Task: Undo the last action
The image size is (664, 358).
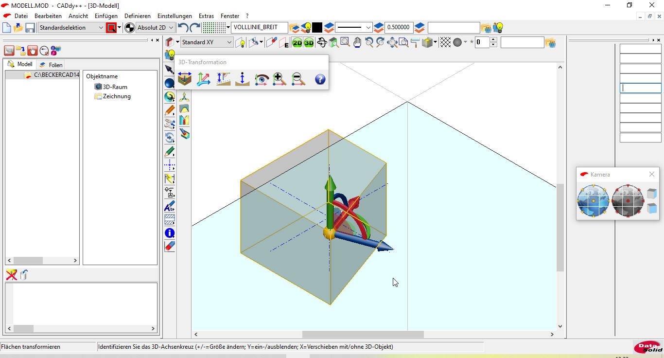Action: pyautogui.click(x=183, y=28)
